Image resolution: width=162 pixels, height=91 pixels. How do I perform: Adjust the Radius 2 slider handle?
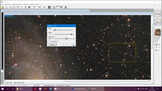(71, 34)
